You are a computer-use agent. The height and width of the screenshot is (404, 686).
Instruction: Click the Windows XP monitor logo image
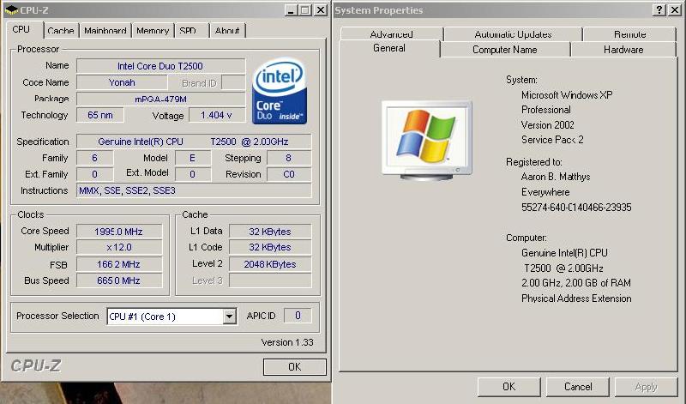(x=426, y=140)
